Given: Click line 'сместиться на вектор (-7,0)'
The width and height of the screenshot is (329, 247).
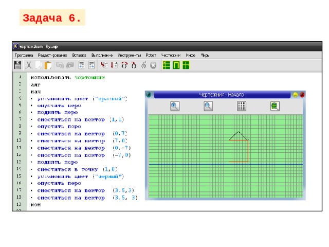Looking at the screenshot, I should point(84,155).
